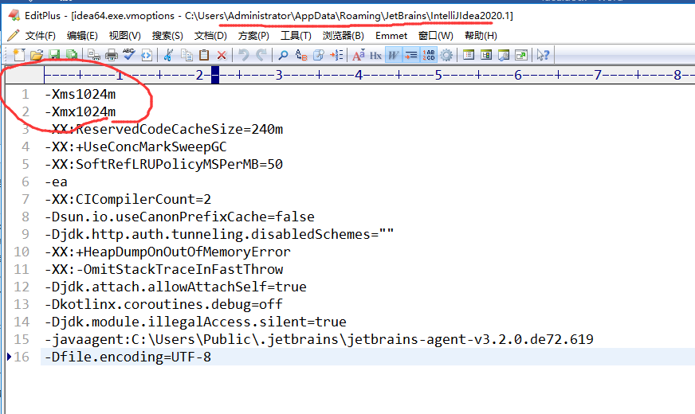Click the context help pointer icon
This screenshot has height=414, width=695.
[x=543, y=55]
